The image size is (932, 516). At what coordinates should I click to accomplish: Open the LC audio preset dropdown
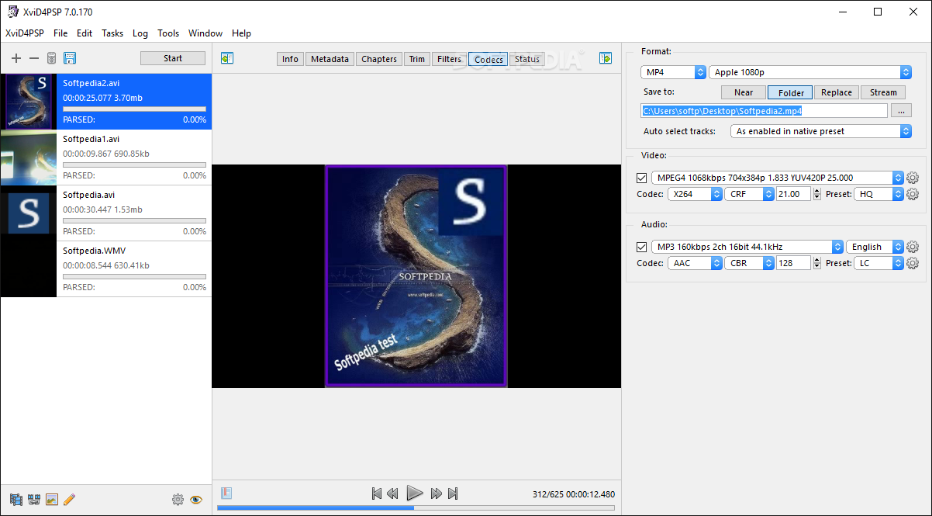coord(879,263)
